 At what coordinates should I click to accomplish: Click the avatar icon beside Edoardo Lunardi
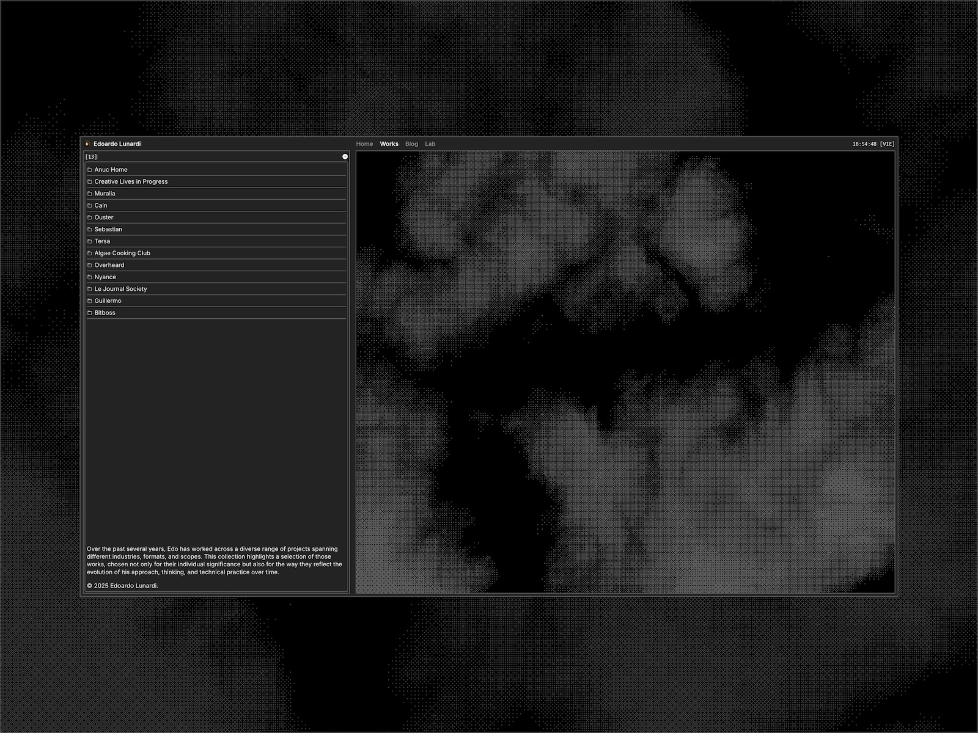click(87, 144)
